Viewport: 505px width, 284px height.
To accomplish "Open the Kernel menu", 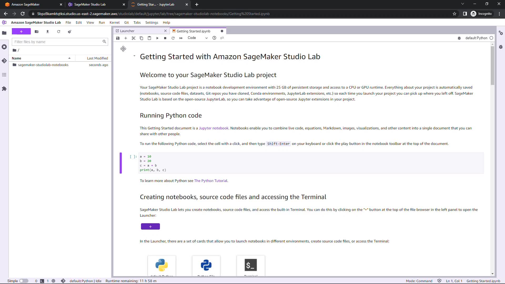I will [x=114, y=23].
